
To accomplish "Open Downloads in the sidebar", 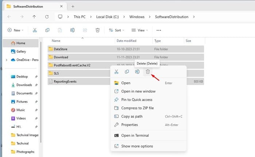I will (x=24, y=85).
